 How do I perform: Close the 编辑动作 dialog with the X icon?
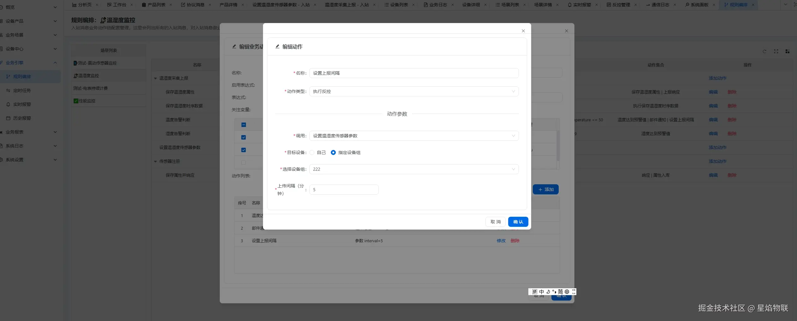pyautogui.click(x=523, y=31)
